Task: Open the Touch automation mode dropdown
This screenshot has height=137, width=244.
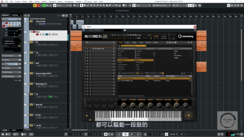Action: tap(63, 5)
